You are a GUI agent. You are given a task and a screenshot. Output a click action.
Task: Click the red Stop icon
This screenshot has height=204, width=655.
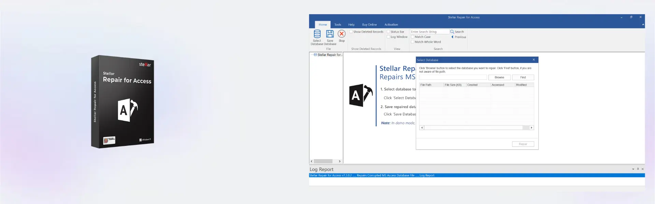click(x=341, y=34)
